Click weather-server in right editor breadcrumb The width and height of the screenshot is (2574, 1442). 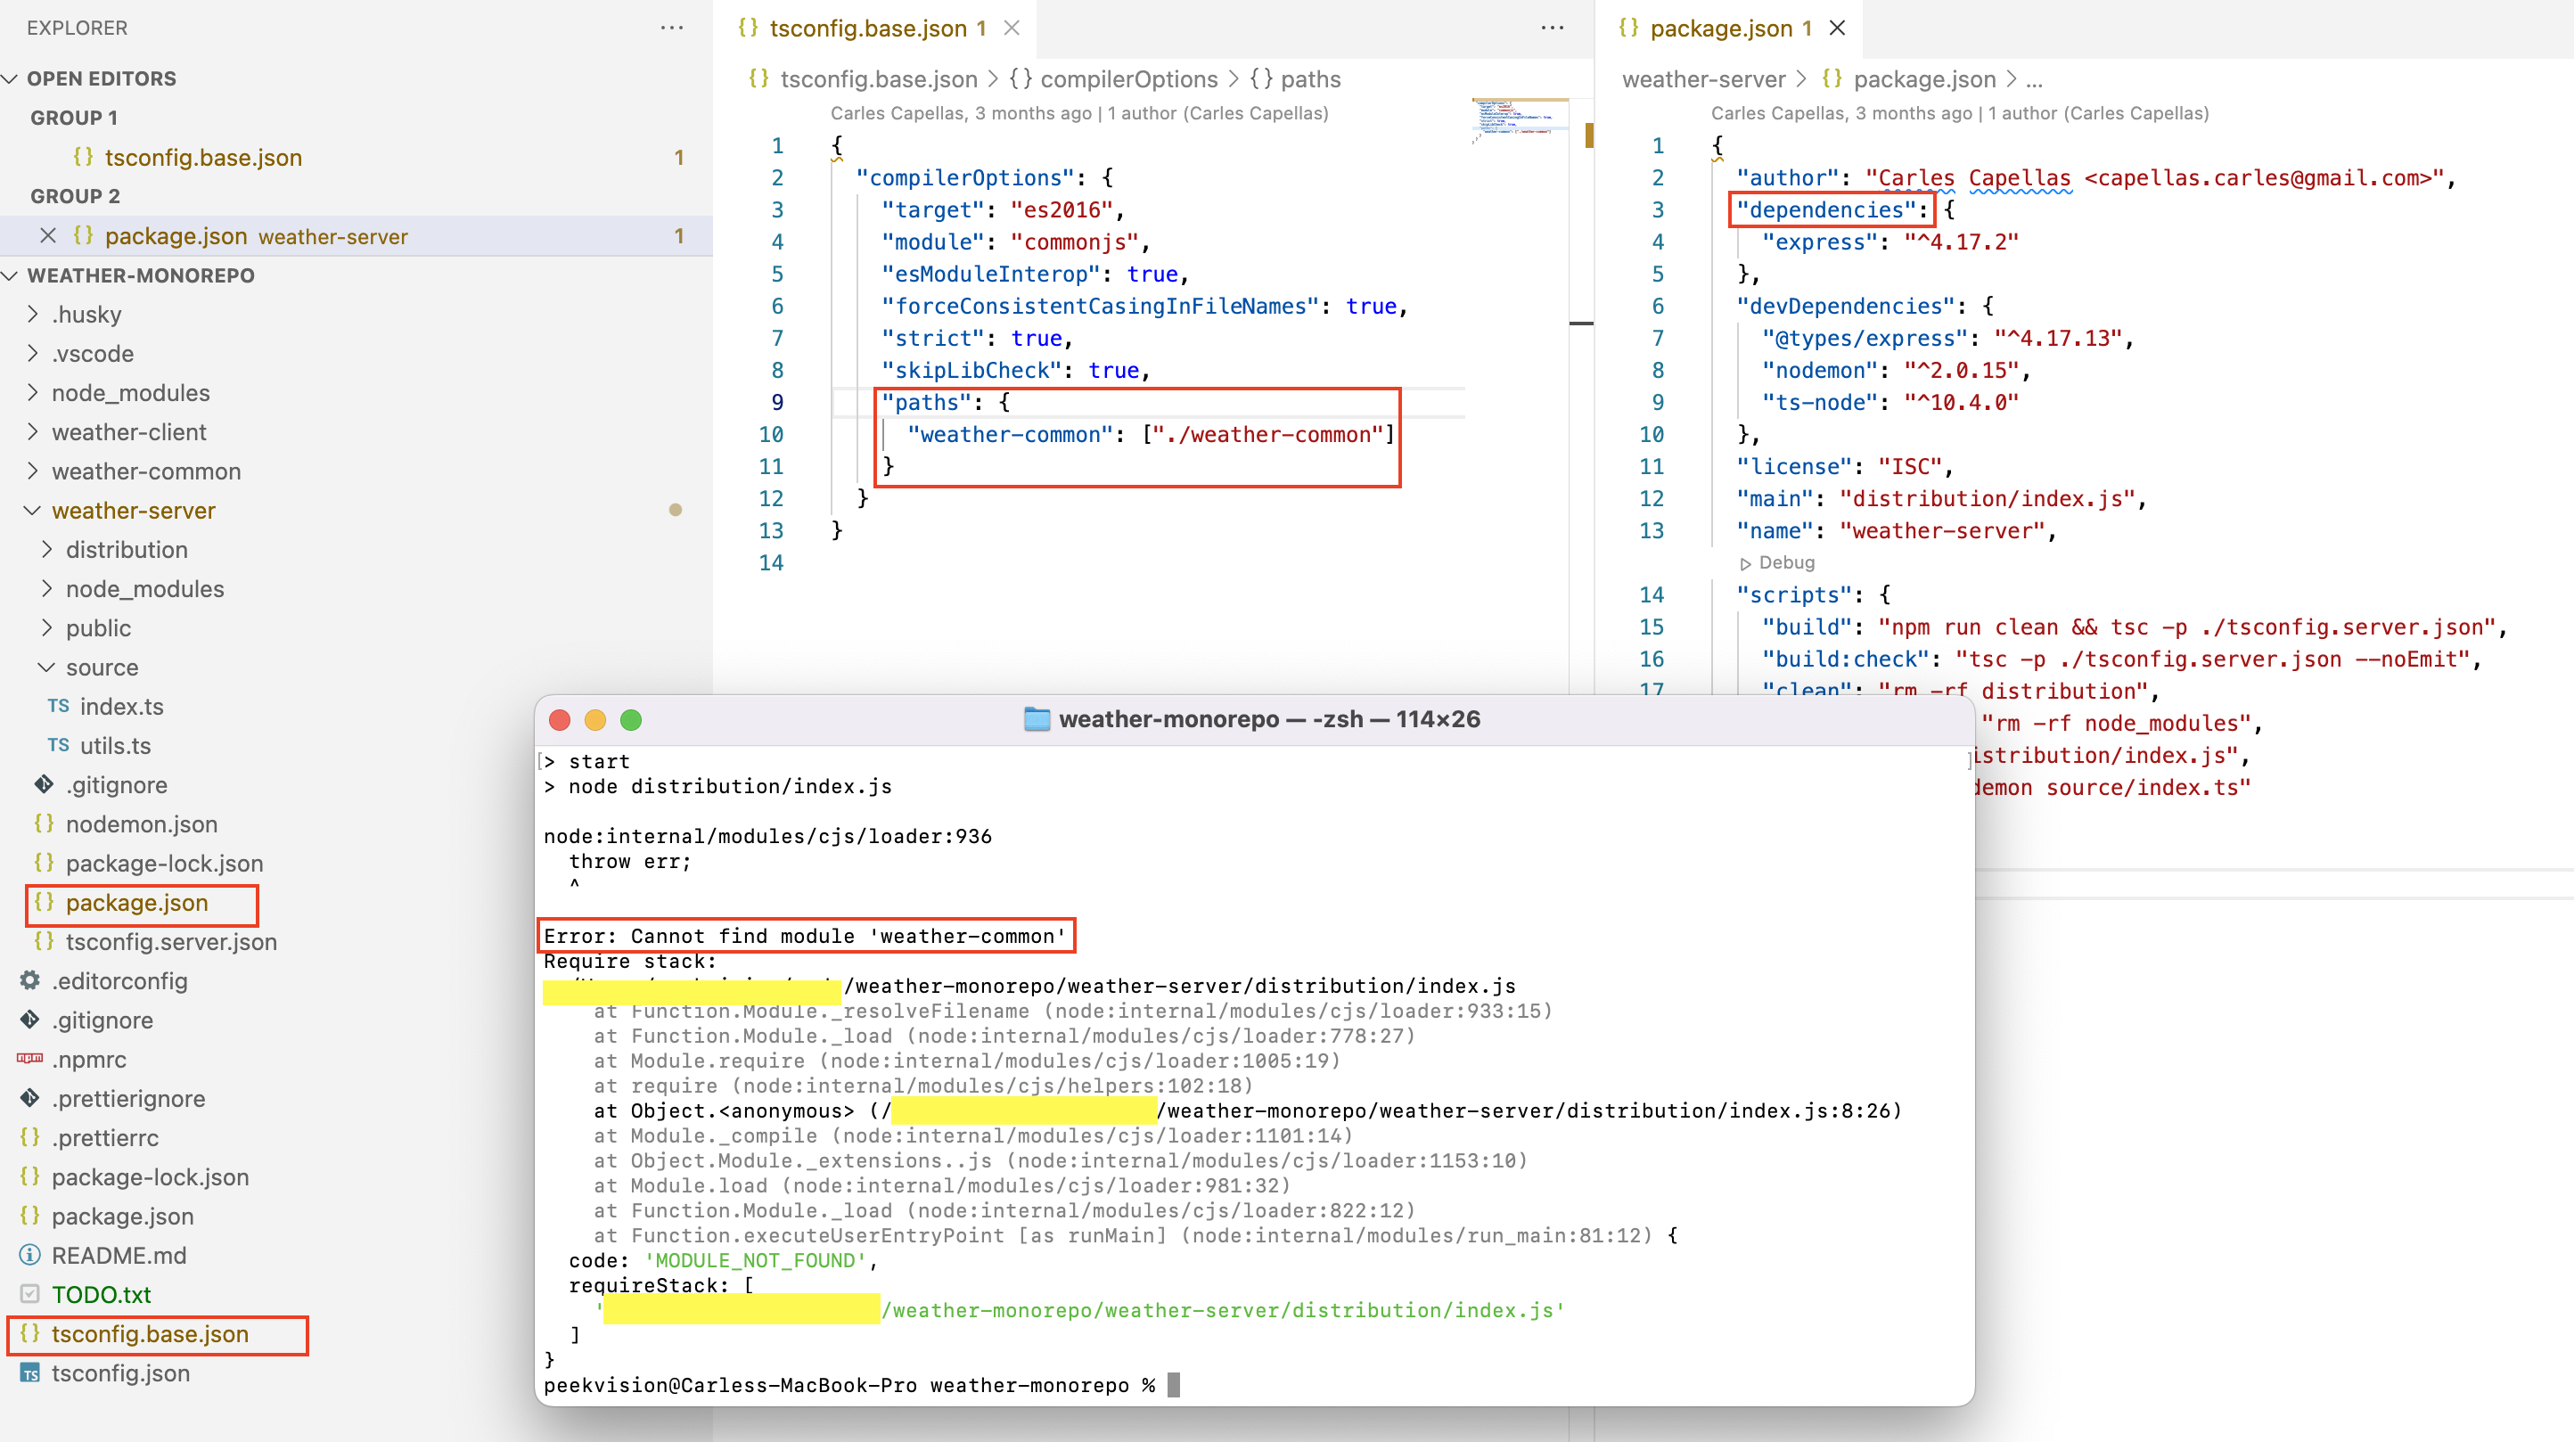point(1704,79)
